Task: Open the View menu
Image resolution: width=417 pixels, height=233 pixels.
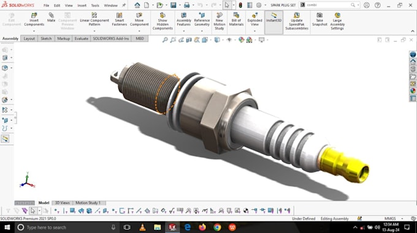Action: point(69,6)
